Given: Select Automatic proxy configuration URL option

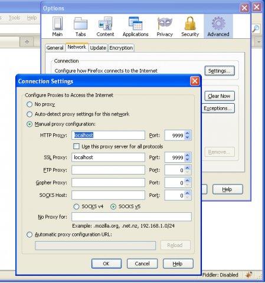Looking at the screenshot, I should pyautogui.click(x=30, y=235).
